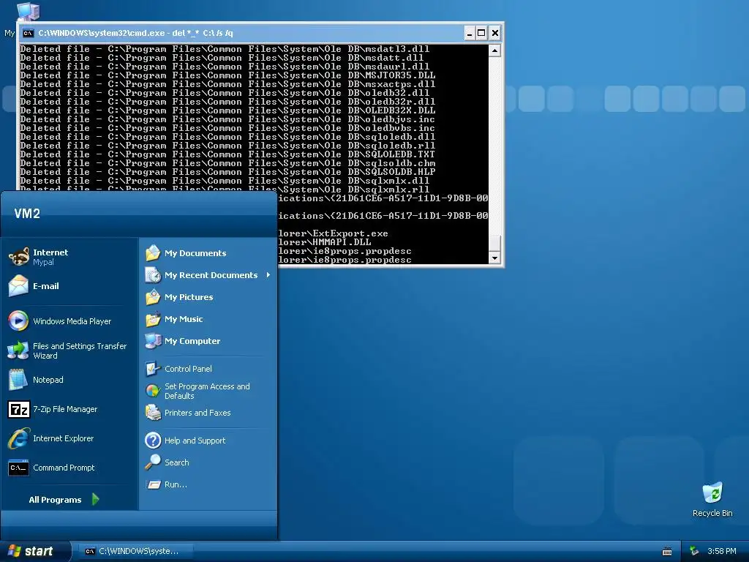The height and width of the screenshot is (562, 749).
Task: Click the 3:58 PM taskbar clock
Action: (x=721, y=551)
